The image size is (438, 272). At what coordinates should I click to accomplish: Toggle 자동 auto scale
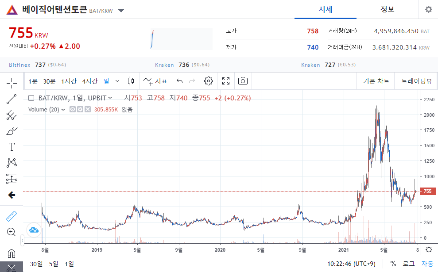click(x=427, y=264)
